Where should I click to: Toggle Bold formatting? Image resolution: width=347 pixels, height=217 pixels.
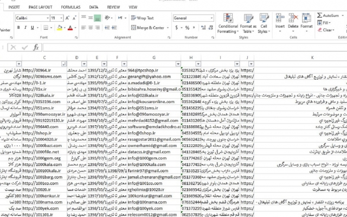click(18, 28)
